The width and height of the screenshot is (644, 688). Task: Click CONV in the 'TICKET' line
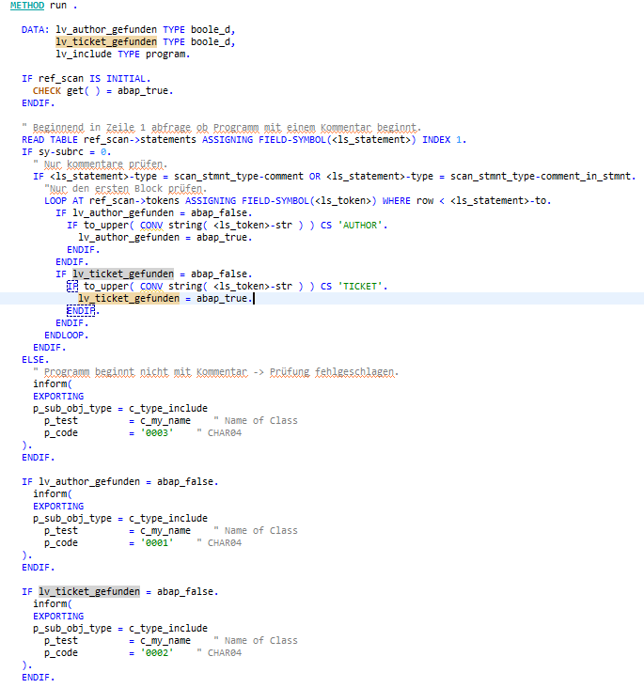151,287
